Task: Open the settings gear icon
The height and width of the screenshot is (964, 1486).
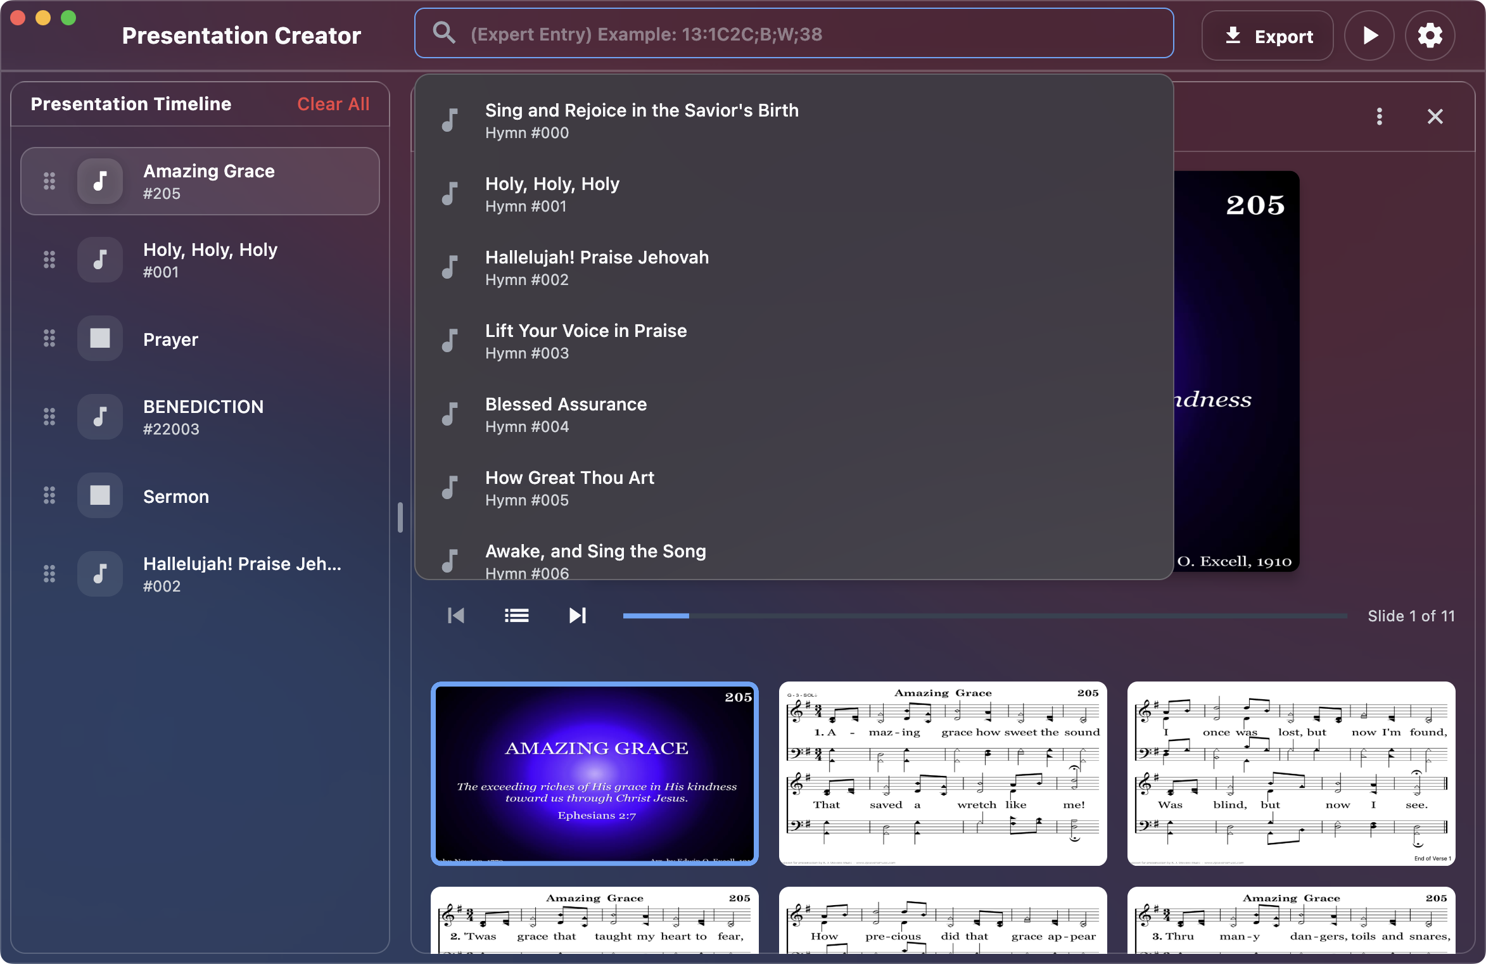Action: (1430, 35)
